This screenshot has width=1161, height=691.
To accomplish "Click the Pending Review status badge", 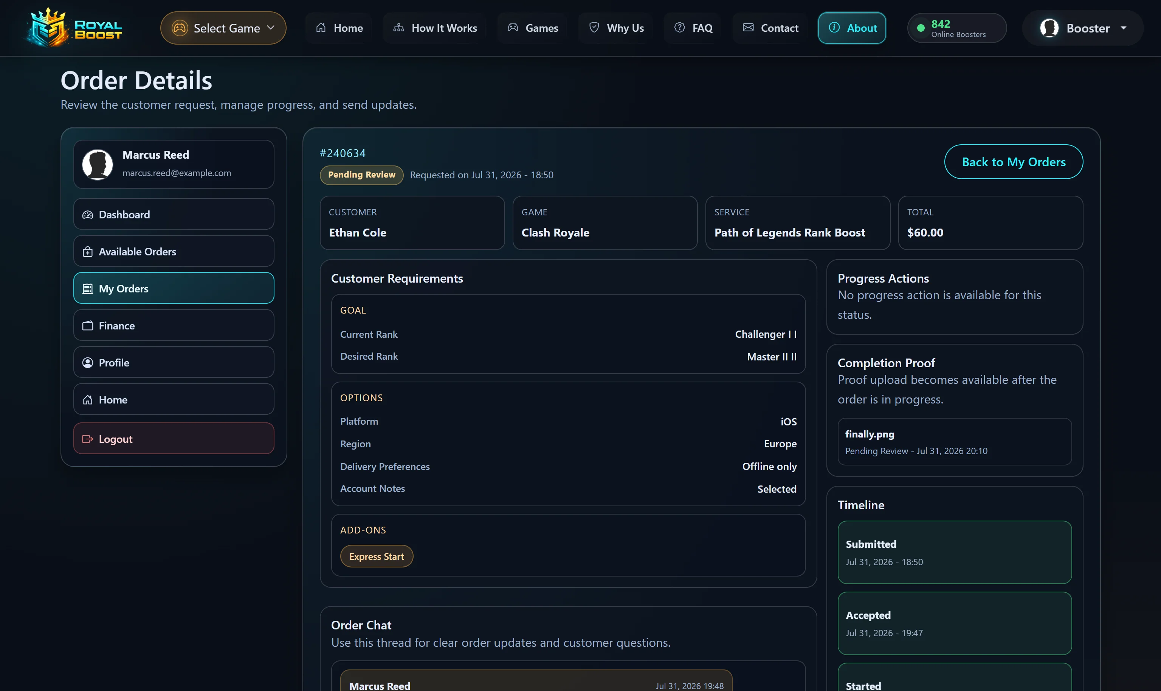I will point(361,175).
